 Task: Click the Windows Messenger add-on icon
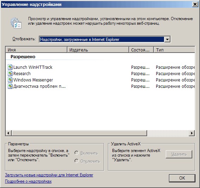[x=10, y=80]
